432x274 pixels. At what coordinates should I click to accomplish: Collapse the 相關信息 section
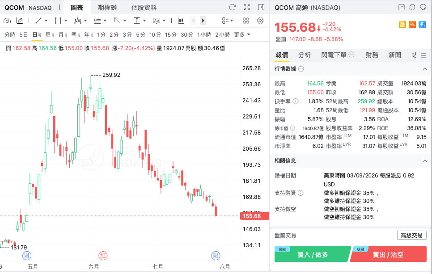pyautogui.click(x=424, y=161)
